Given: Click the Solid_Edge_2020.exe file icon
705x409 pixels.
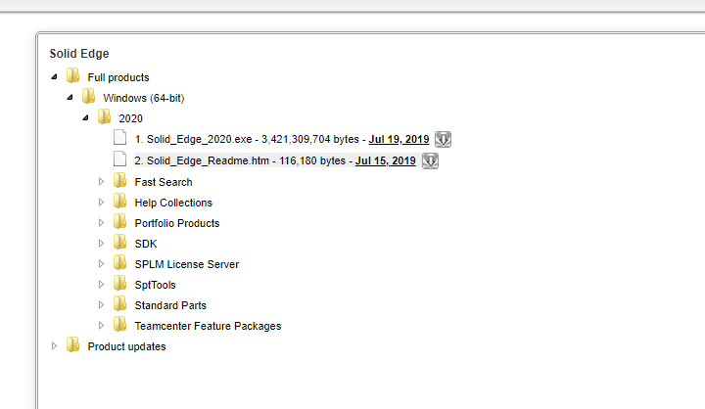Looking at the screenshot, I should point(119,137).
